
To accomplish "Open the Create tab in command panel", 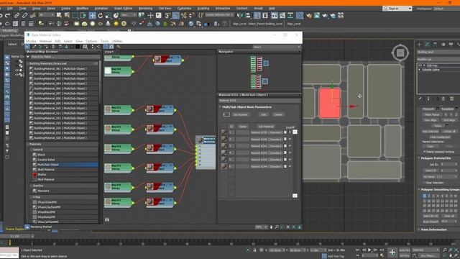I will [419, 45].
